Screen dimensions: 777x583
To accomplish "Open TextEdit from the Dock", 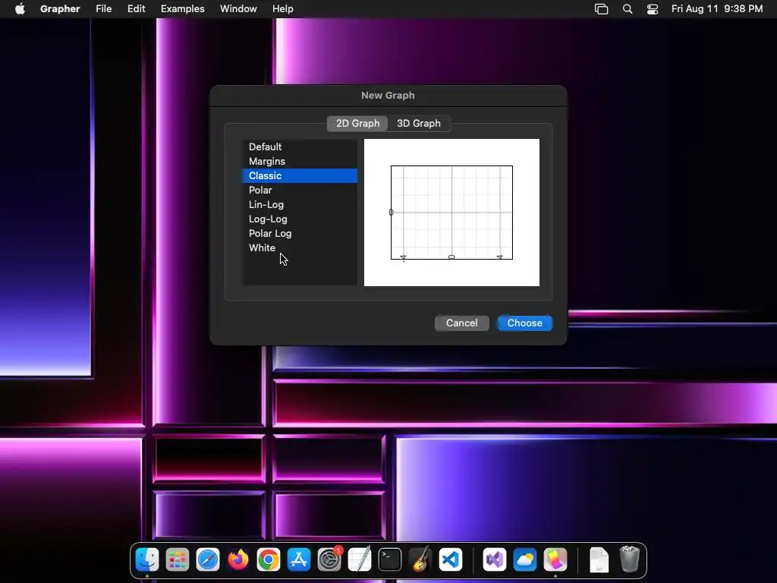I will point(360,559).
